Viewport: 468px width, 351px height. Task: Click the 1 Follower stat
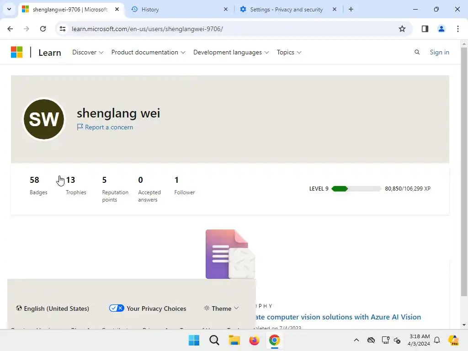(185, 186)
